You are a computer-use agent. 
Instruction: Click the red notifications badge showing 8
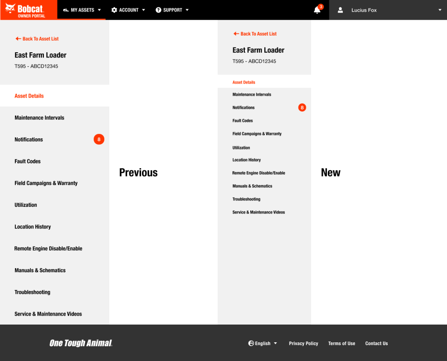tap(99, 139)
